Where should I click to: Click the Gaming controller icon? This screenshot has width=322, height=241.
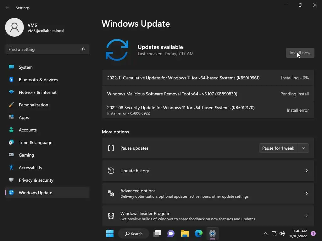[11, 155]
